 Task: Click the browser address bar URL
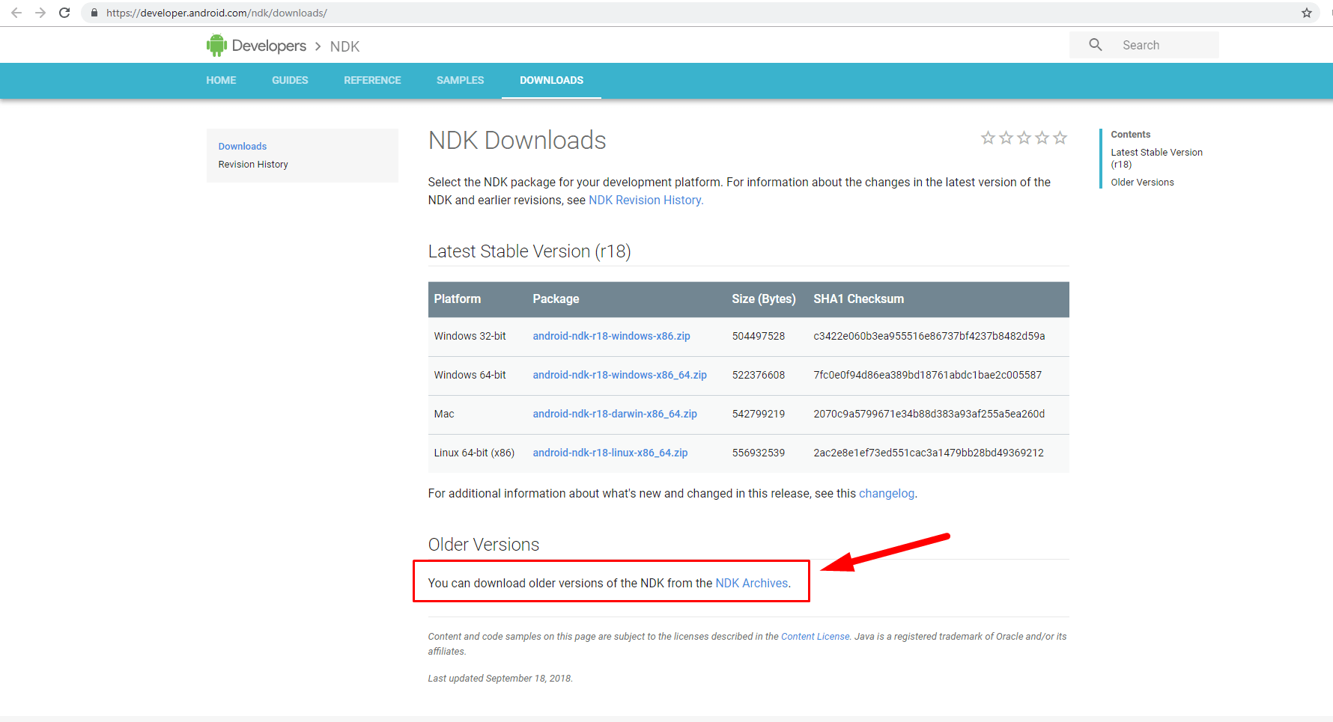216,13
